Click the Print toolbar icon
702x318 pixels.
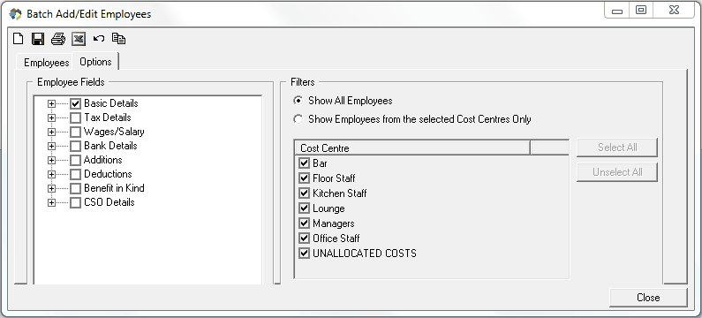[x=58, y=39]
